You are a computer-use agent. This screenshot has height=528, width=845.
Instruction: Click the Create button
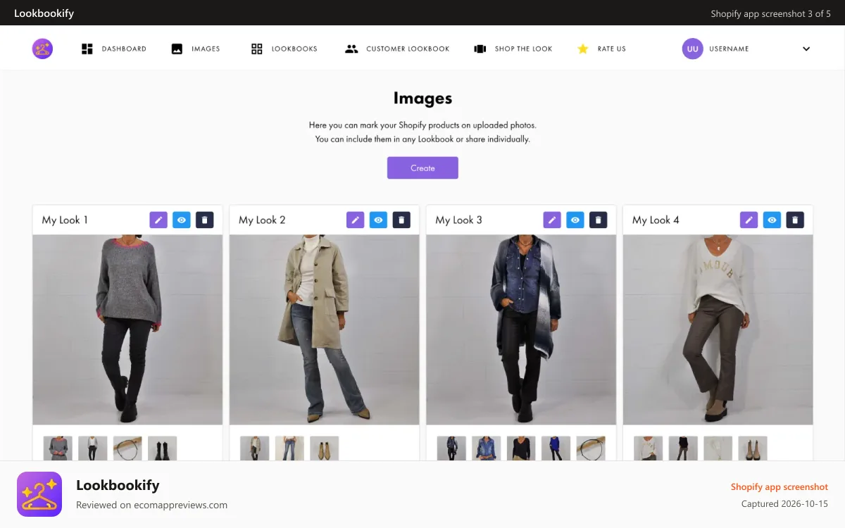coord(423,168)
